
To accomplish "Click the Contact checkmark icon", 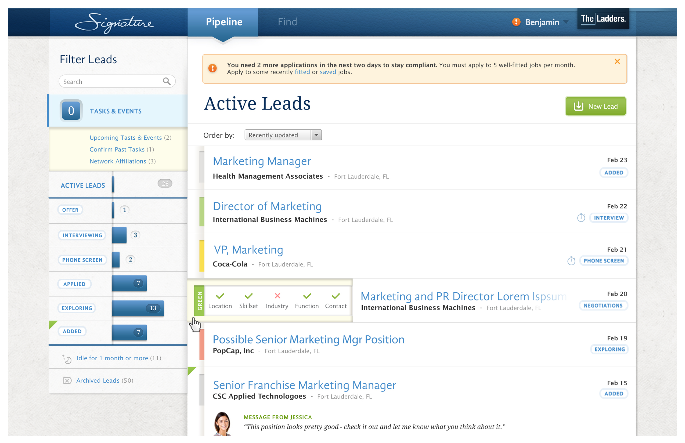I will click(x=336, y=296).
